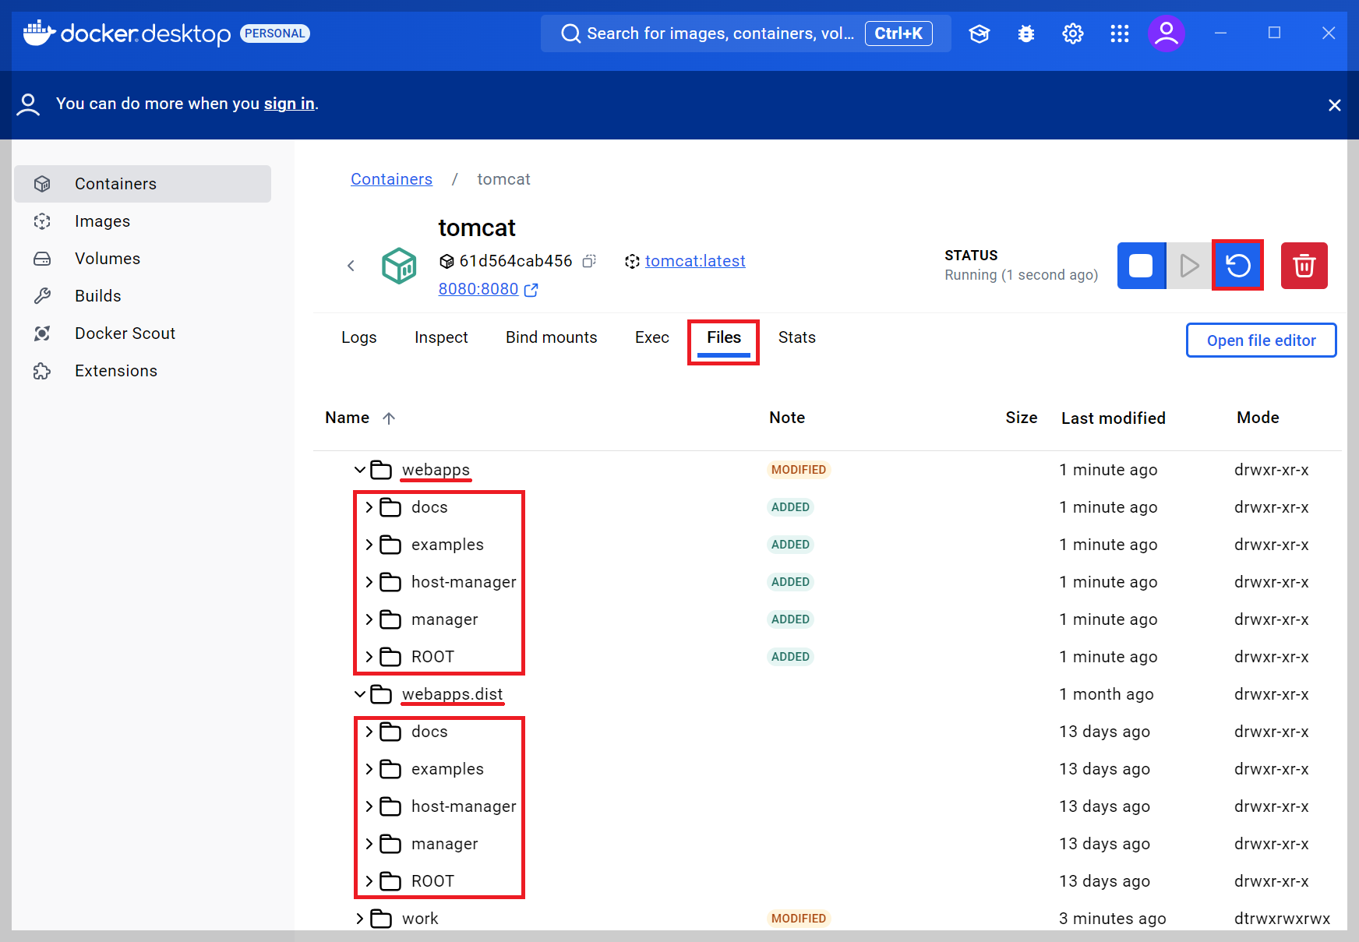This screenshot has height=942, width=1359.
Task: Select the webapps folder name
Action: click(x=436, y=470)
